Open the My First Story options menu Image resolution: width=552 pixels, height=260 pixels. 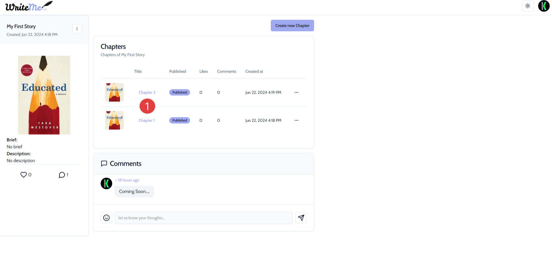pos(77,29)
